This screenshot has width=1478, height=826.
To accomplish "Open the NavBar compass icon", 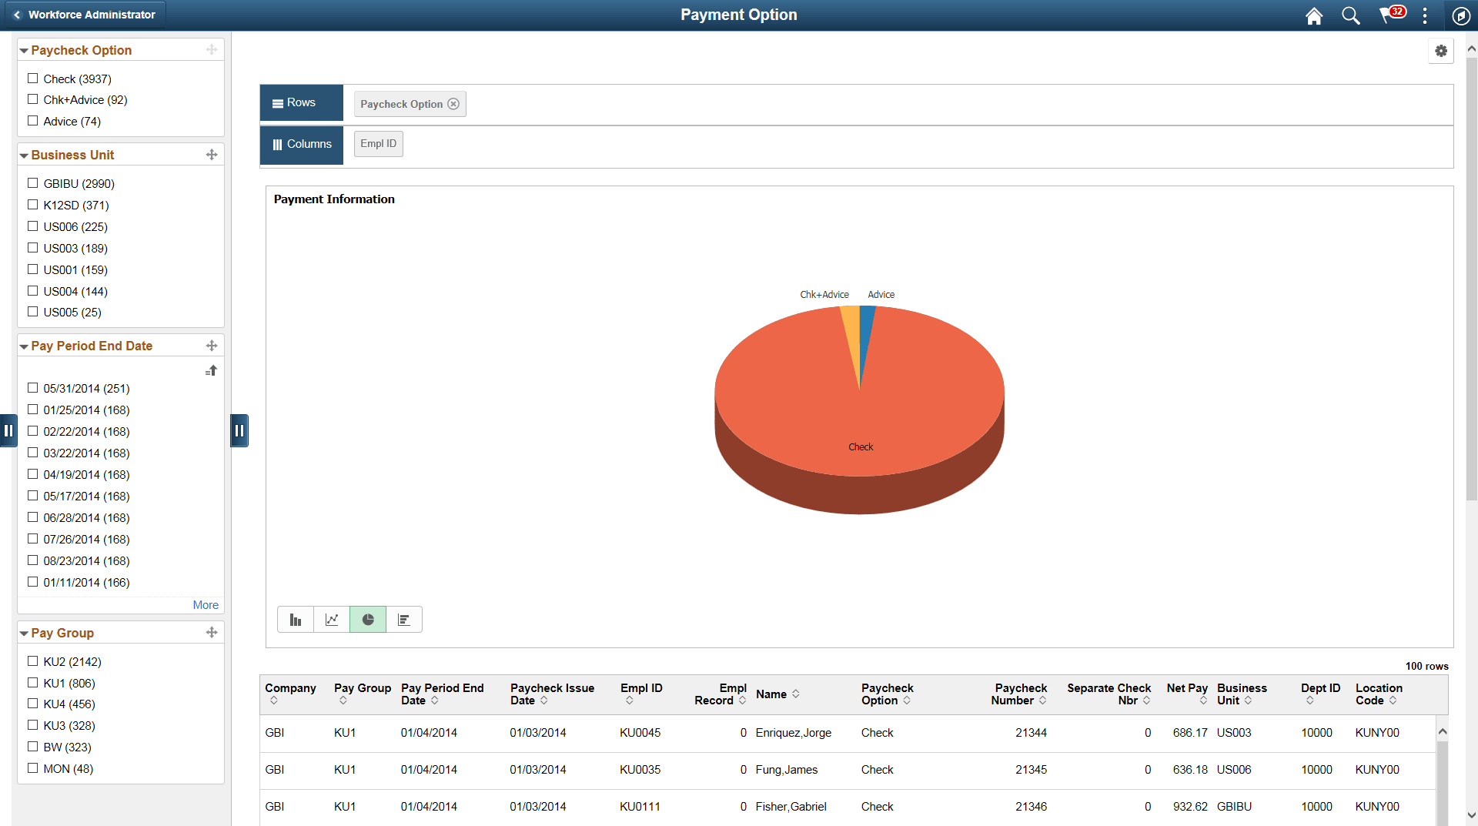I will tap(1461, 15).
